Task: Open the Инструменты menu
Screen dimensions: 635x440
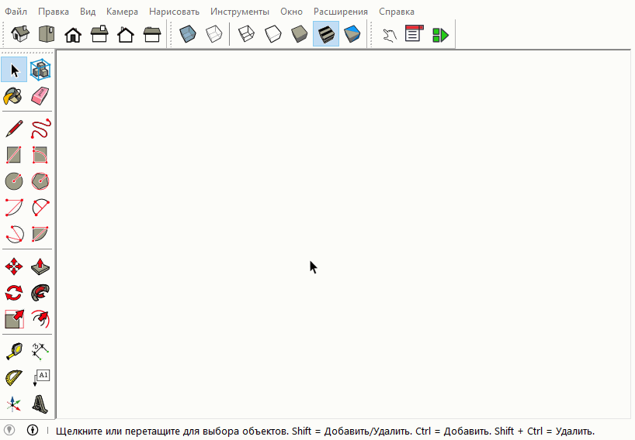Action: point(240,12)
